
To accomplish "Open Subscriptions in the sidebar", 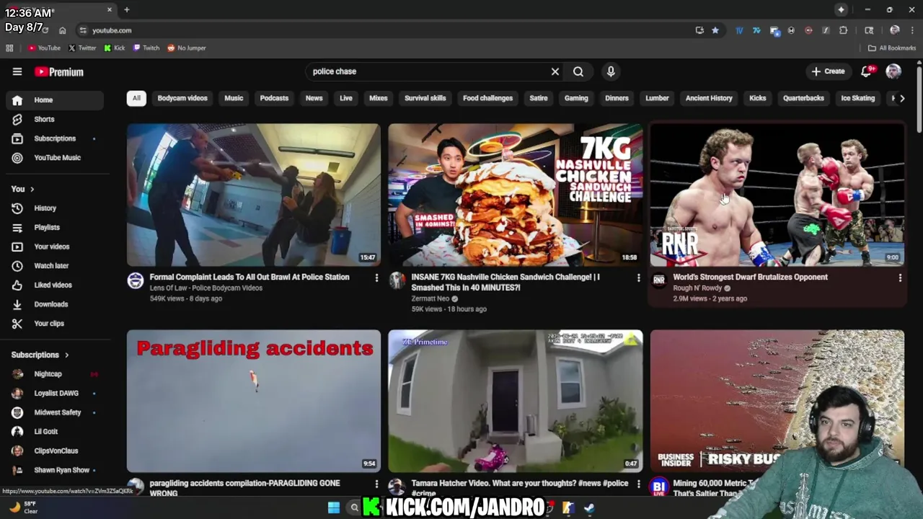I will (x=55, y=138).
